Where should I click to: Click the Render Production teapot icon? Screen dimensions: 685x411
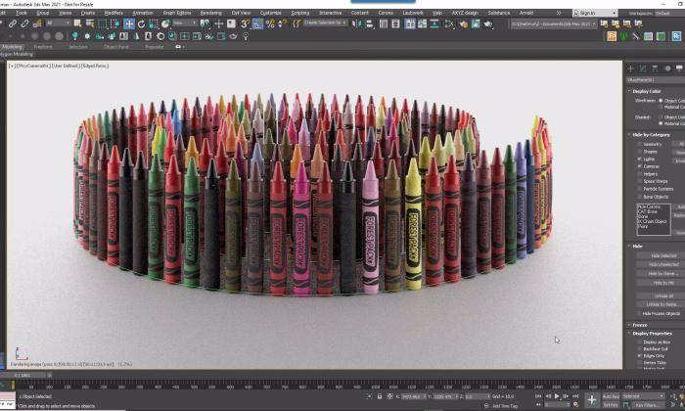point(488,23)
